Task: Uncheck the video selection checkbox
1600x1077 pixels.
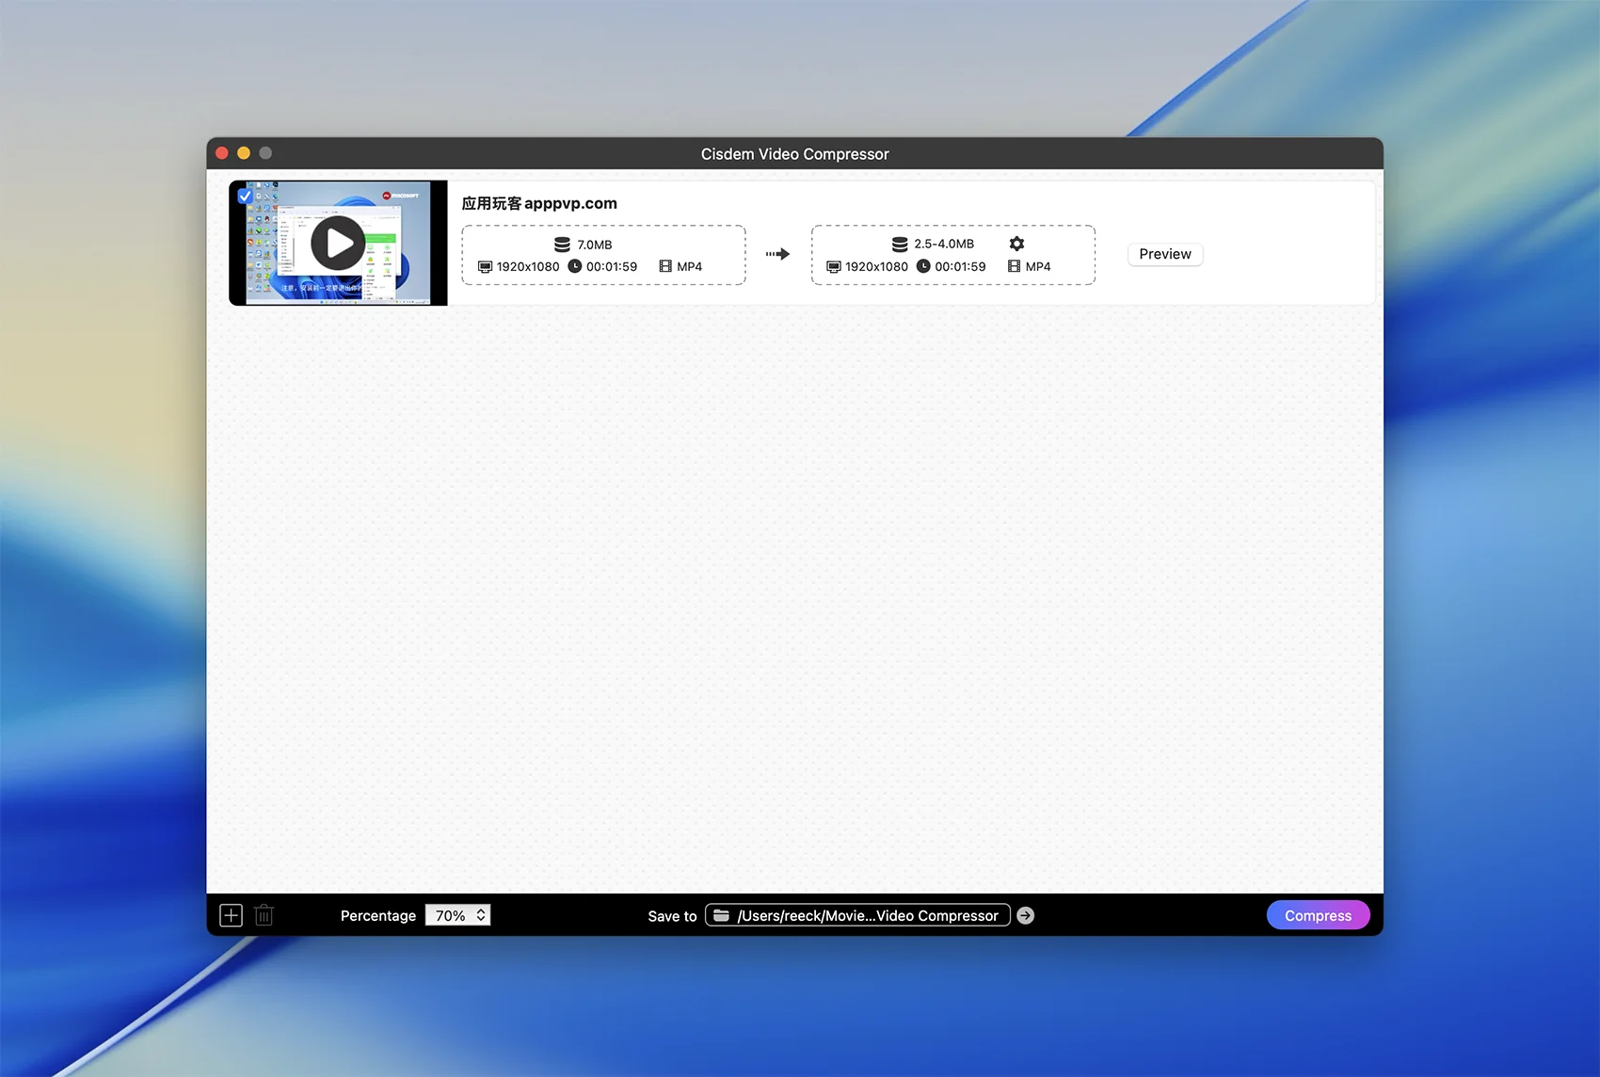Action: (245, 197)
